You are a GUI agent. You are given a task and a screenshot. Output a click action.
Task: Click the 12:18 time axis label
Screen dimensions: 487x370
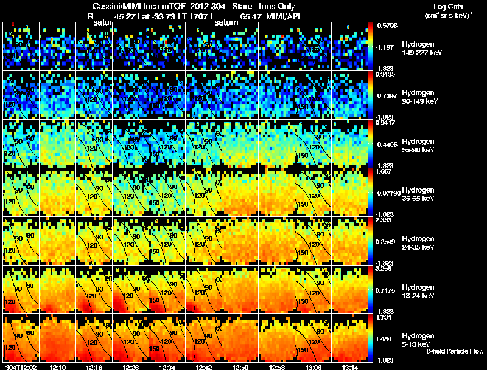(94, 367)
